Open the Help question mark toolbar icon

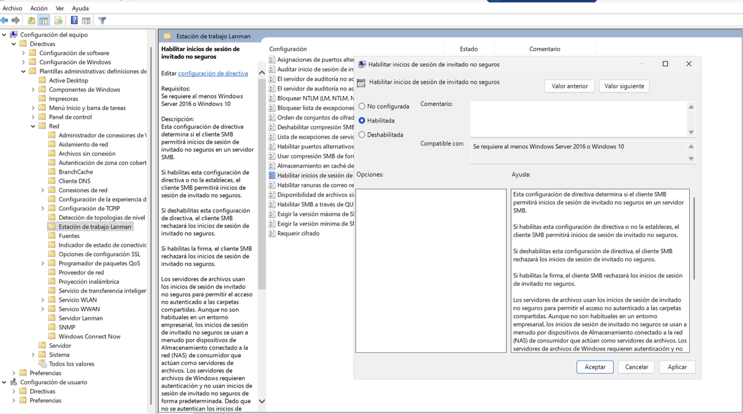pos(74,20)
